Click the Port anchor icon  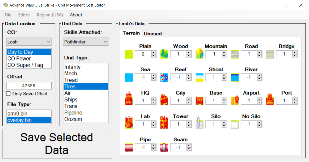[x=270, y=99]
